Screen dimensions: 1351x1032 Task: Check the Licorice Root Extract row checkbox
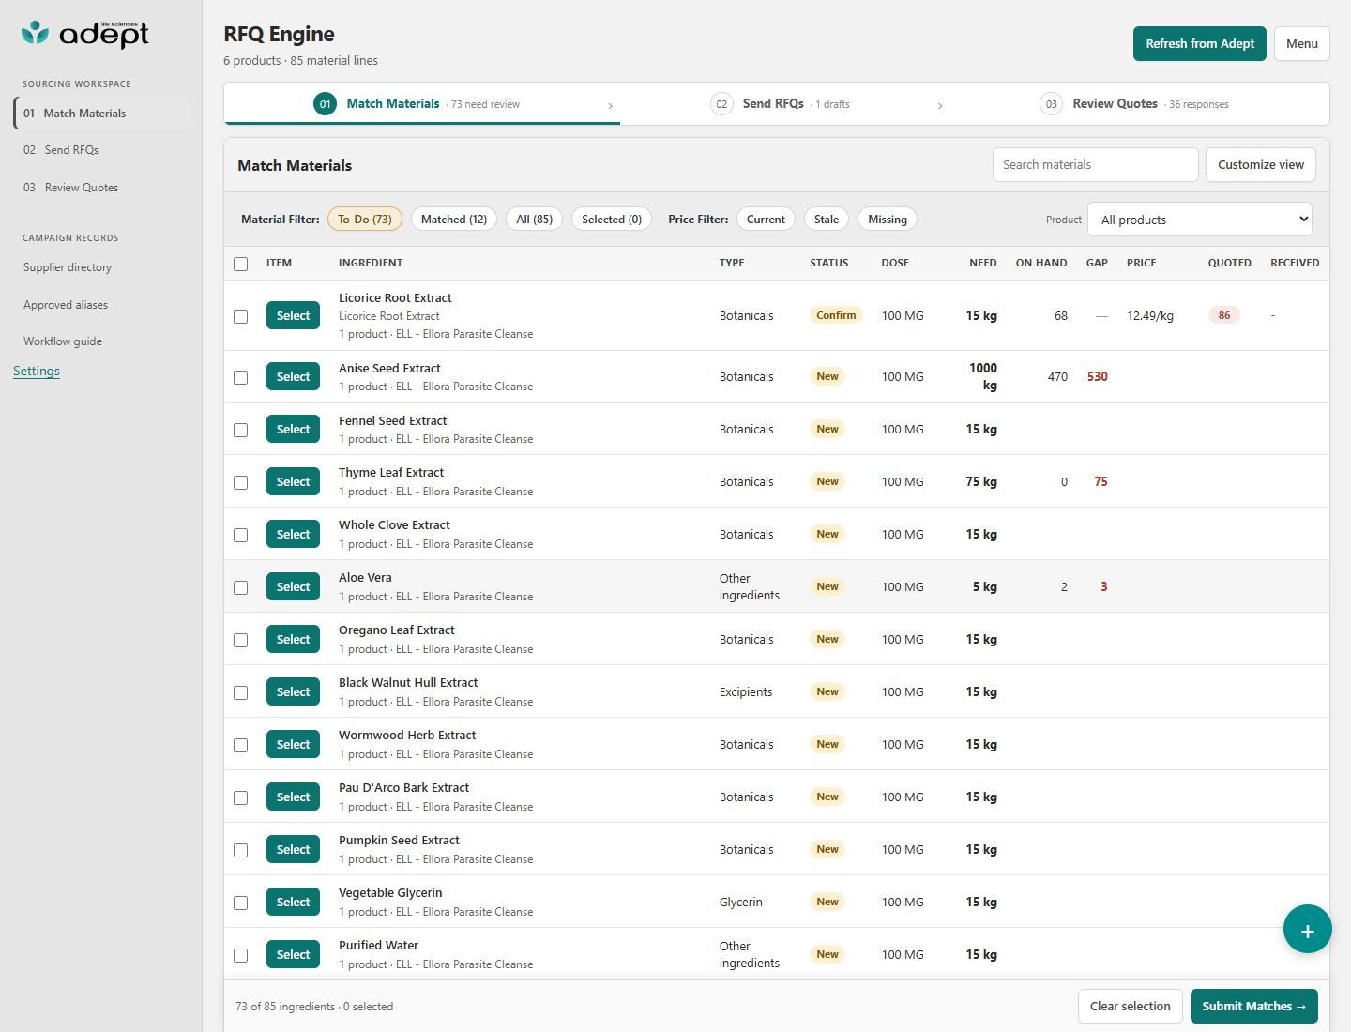(x=241, y=316)
